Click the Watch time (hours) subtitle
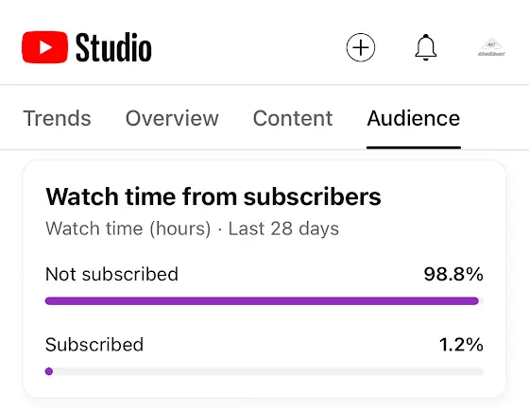This screenshot has width=529, height=408. (128, 229)
